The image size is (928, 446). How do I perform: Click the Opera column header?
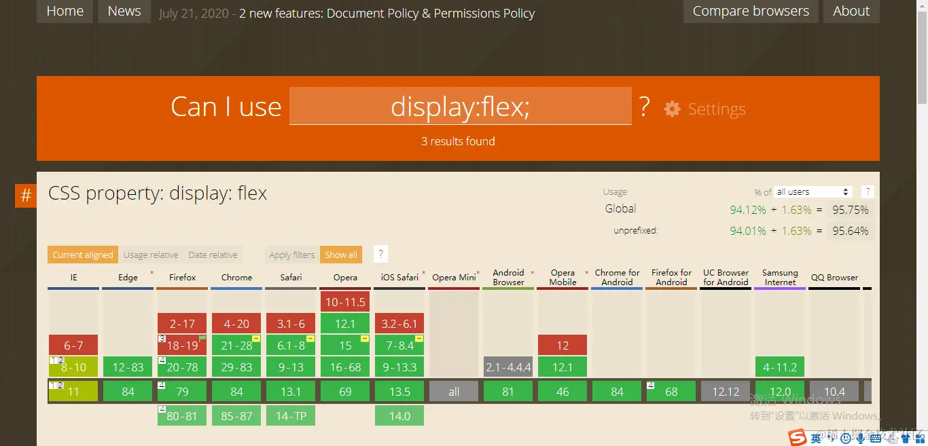(345, 278)
